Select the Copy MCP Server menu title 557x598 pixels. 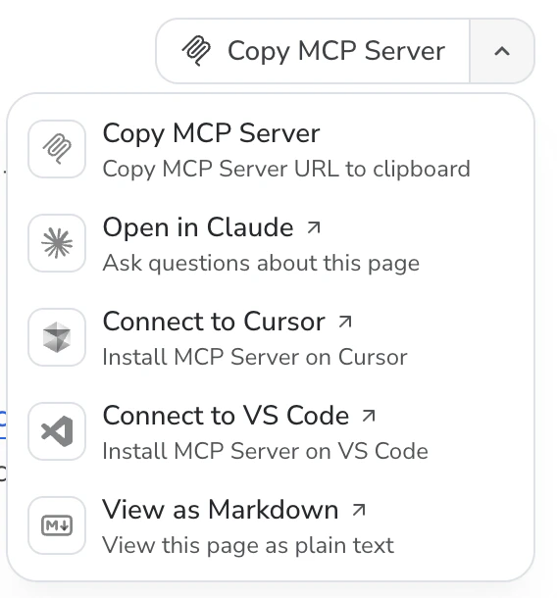211,133
